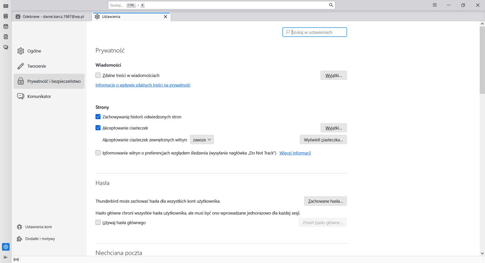
Task: Open third-party cookies dropdown showing zawsze
Action: (202, 140)
